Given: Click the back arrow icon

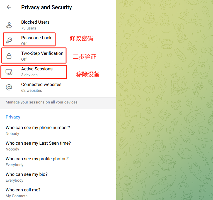Looking at the screenshot, I should (9, 8).
